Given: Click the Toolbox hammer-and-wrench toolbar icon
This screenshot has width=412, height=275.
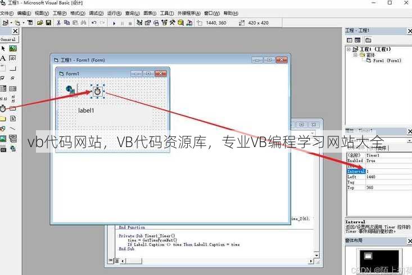Looking at the screenshot, I should [x=173, y=23].
